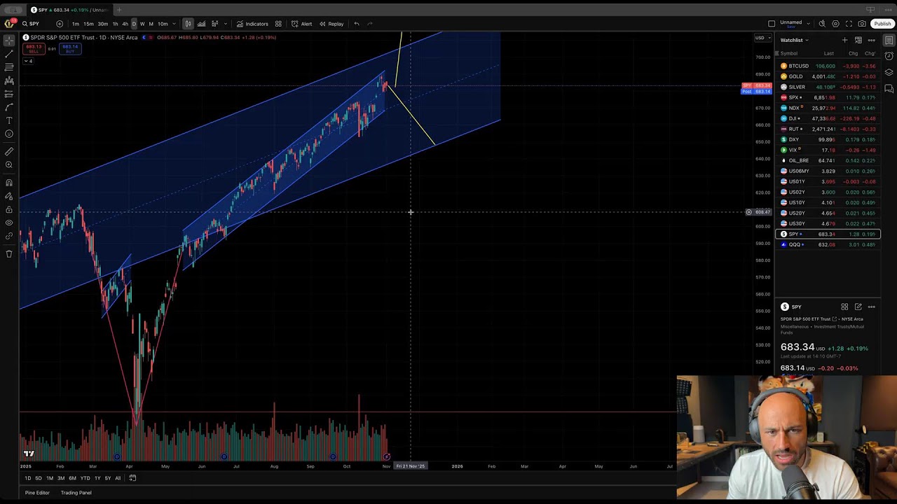Viewport: 897px width, 504px height.
Task: Activate the zoom in tool
Action: (x=9, y=165)
